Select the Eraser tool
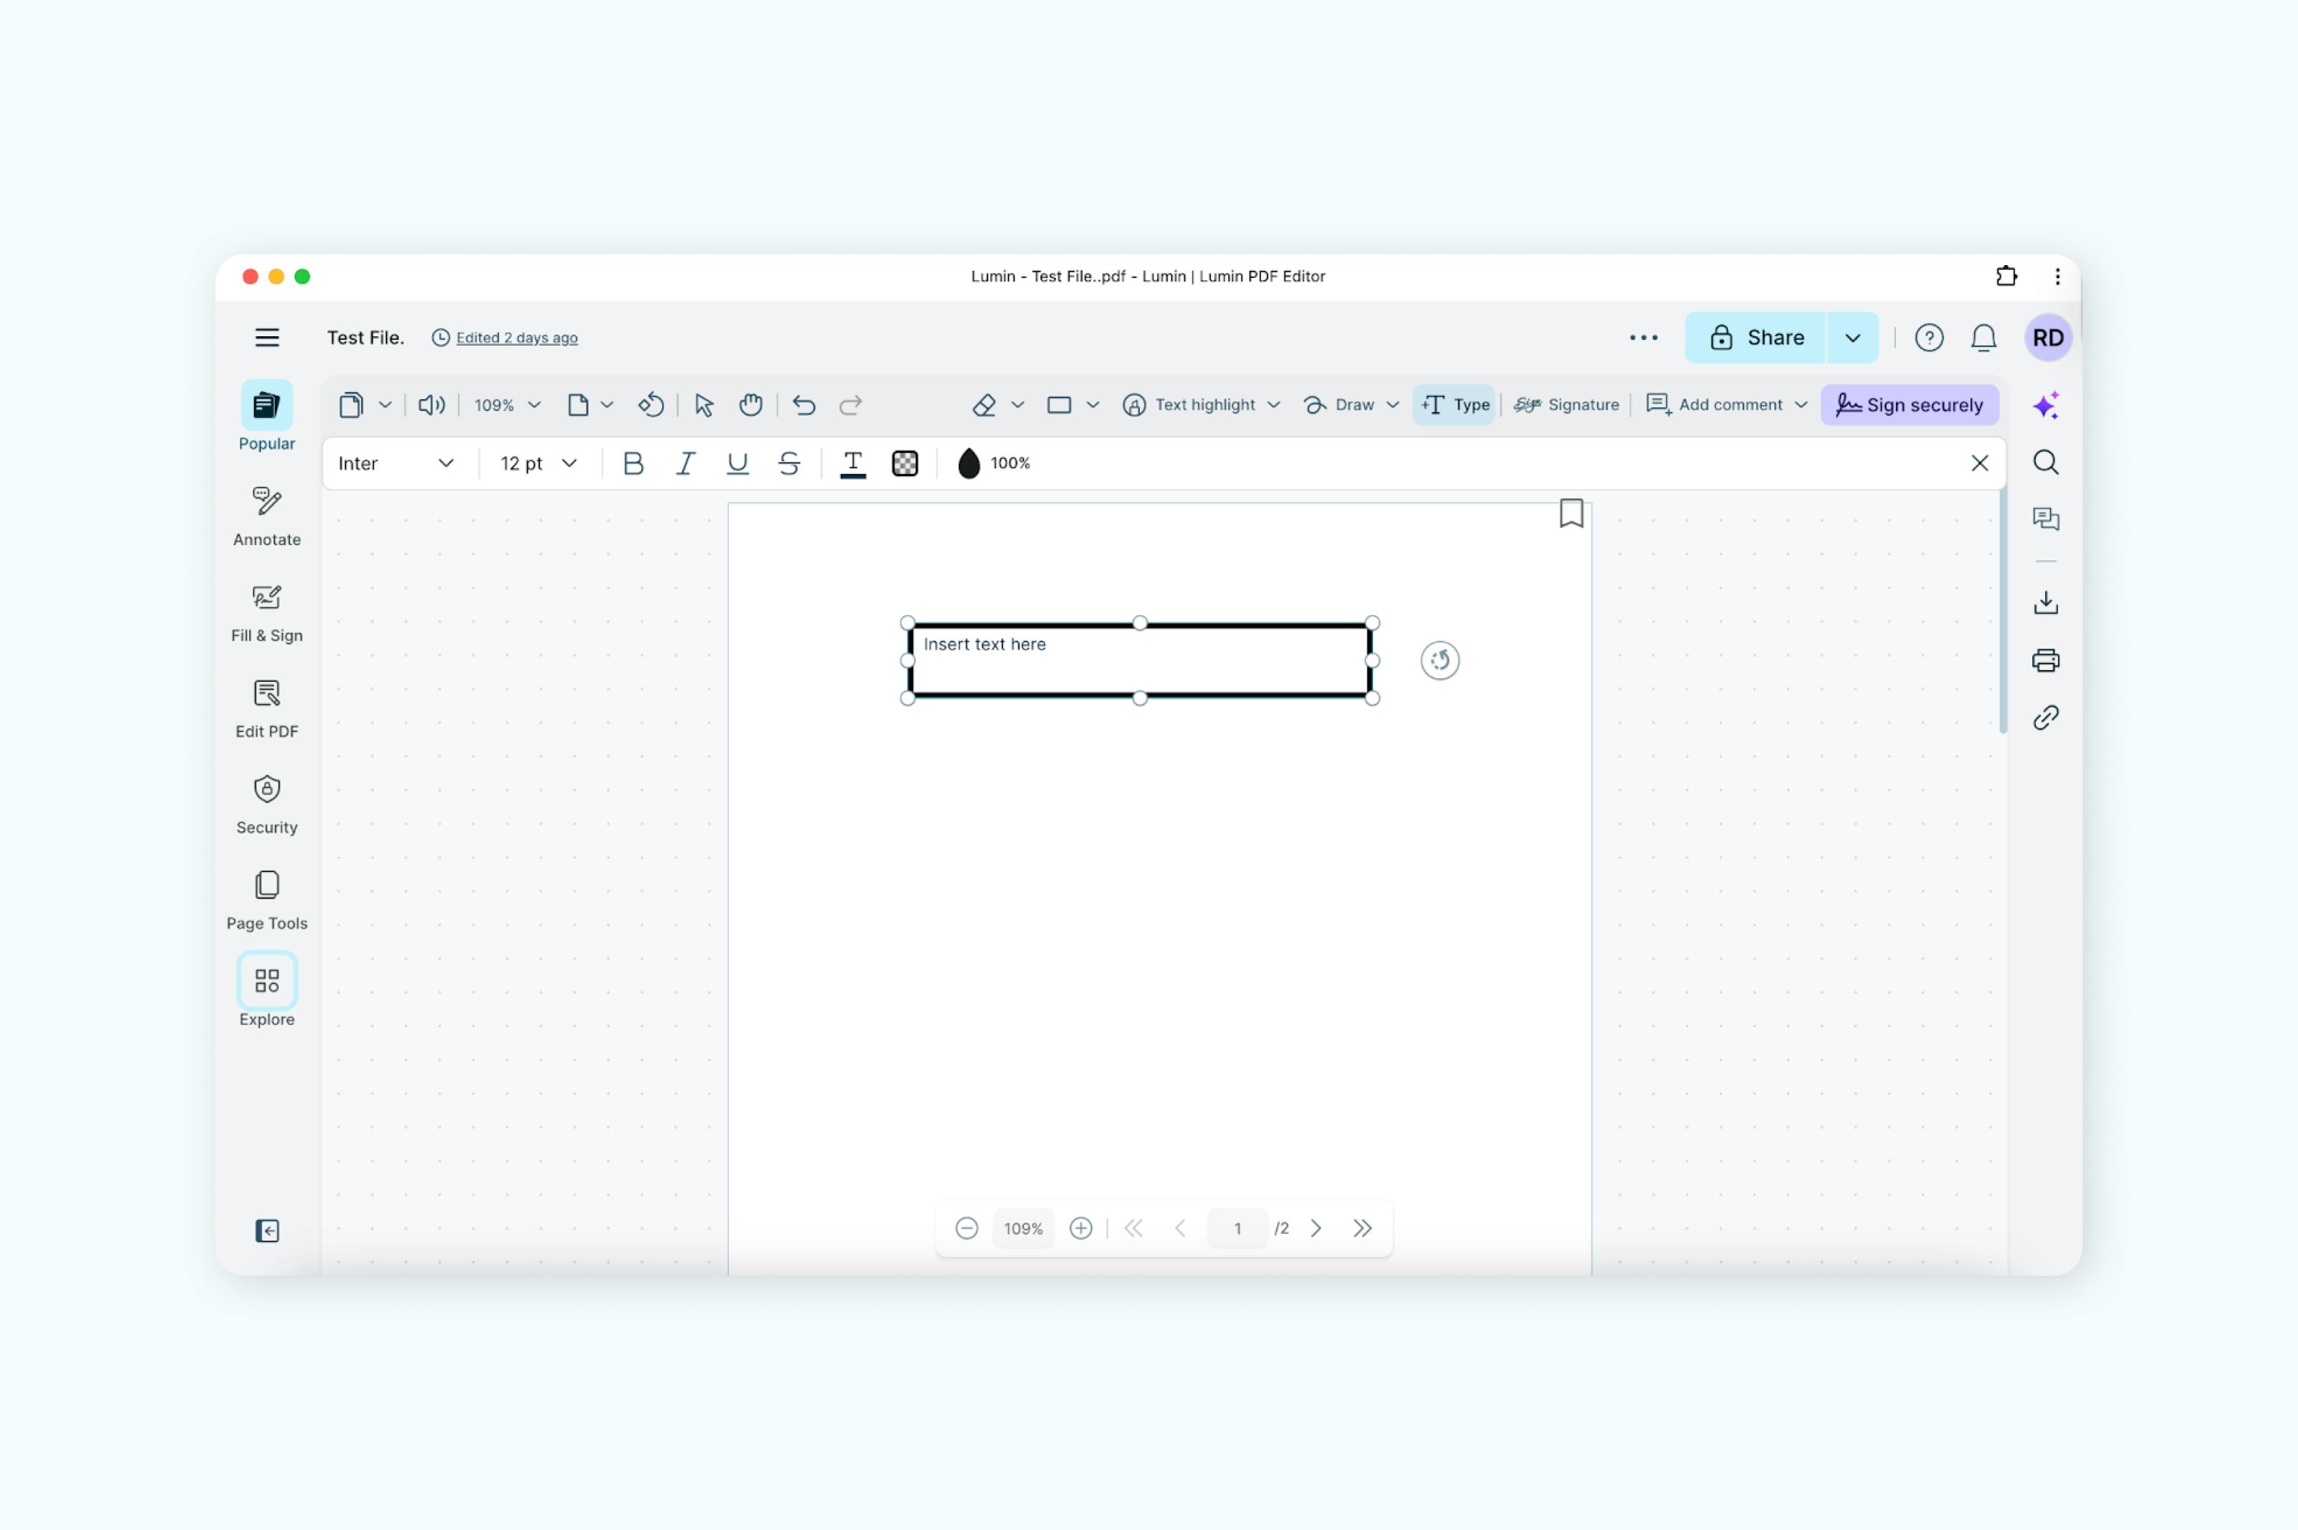The image size is (2298, 1530). tap(984, 404)
